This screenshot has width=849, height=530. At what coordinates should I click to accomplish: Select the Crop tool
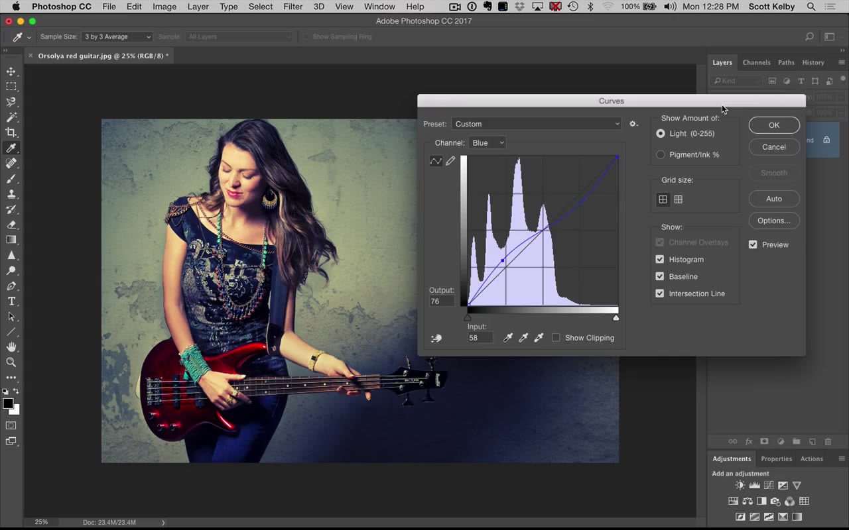tap(11, 132)
